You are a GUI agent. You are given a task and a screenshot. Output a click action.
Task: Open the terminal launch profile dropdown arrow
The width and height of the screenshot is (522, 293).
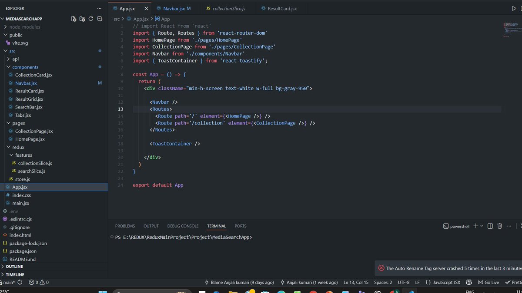[x=482, y=226]
